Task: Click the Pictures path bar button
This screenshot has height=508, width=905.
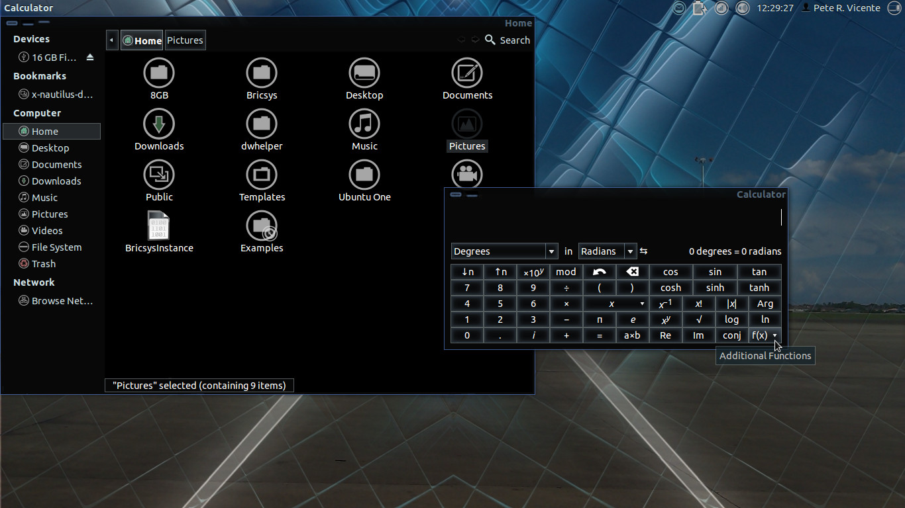Action: tap(185, 40)
